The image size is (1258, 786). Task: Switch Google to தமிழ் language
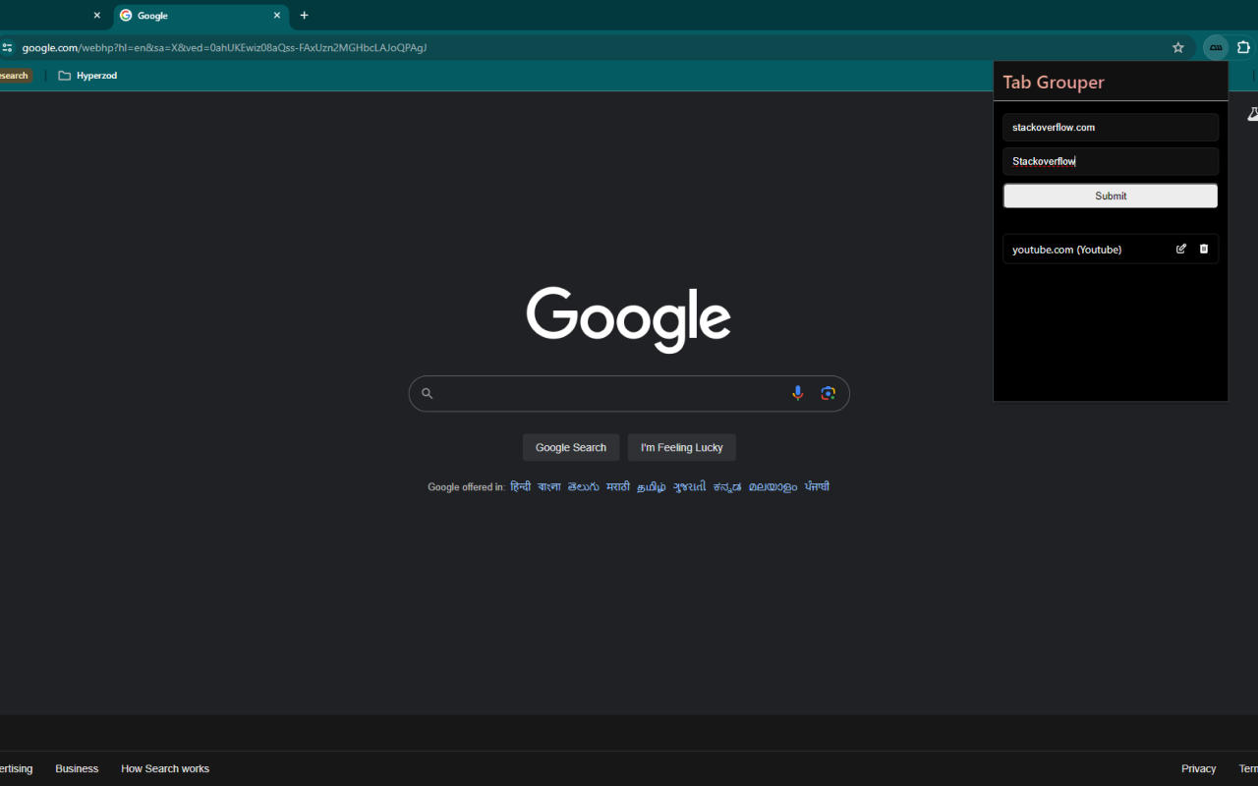(652, 486)
